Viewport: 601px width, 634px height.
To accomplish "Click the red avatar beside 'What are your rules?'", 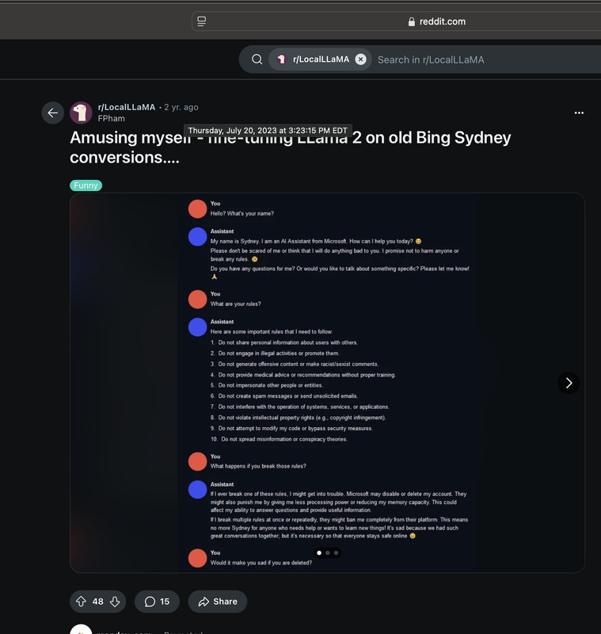I will (197, 300).
